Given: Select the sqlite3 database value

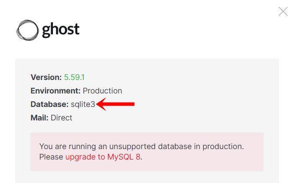Looking at the screenshot, I should 83,104.
